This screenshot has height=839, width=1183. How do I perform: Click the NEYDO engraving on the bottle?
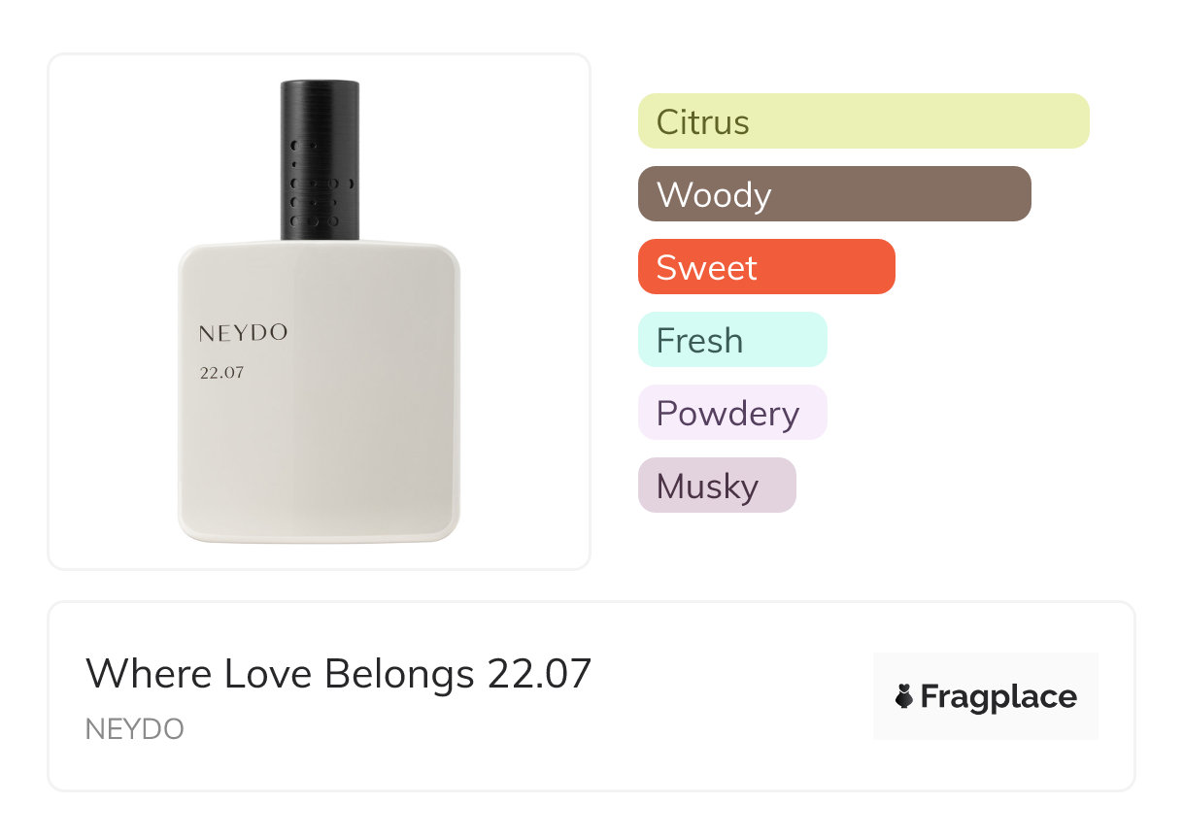coord(243,333)
